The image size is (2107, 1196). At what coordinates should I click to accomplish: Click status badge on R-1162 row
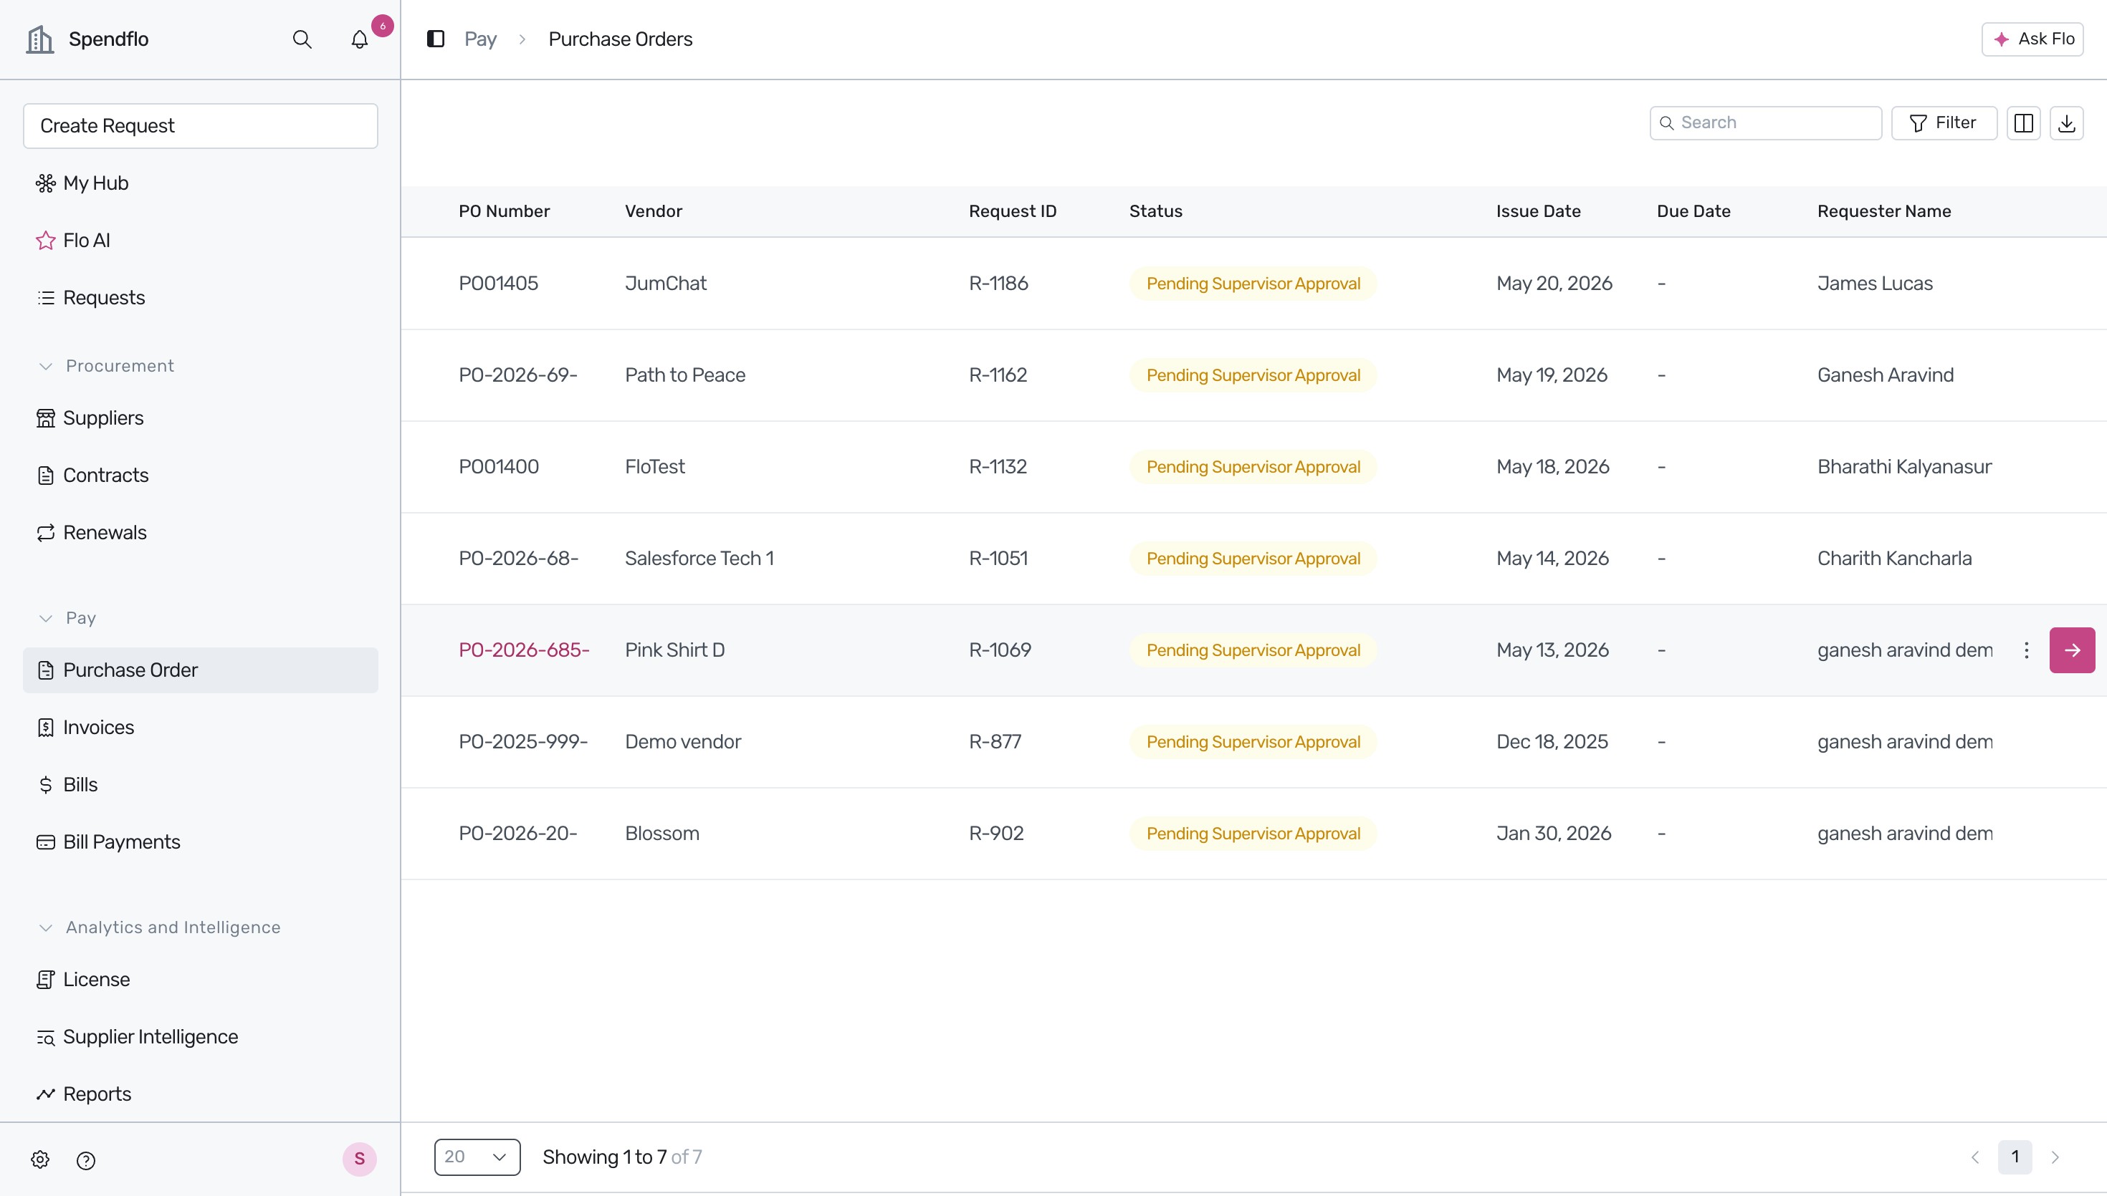(x=1252, y=375)
